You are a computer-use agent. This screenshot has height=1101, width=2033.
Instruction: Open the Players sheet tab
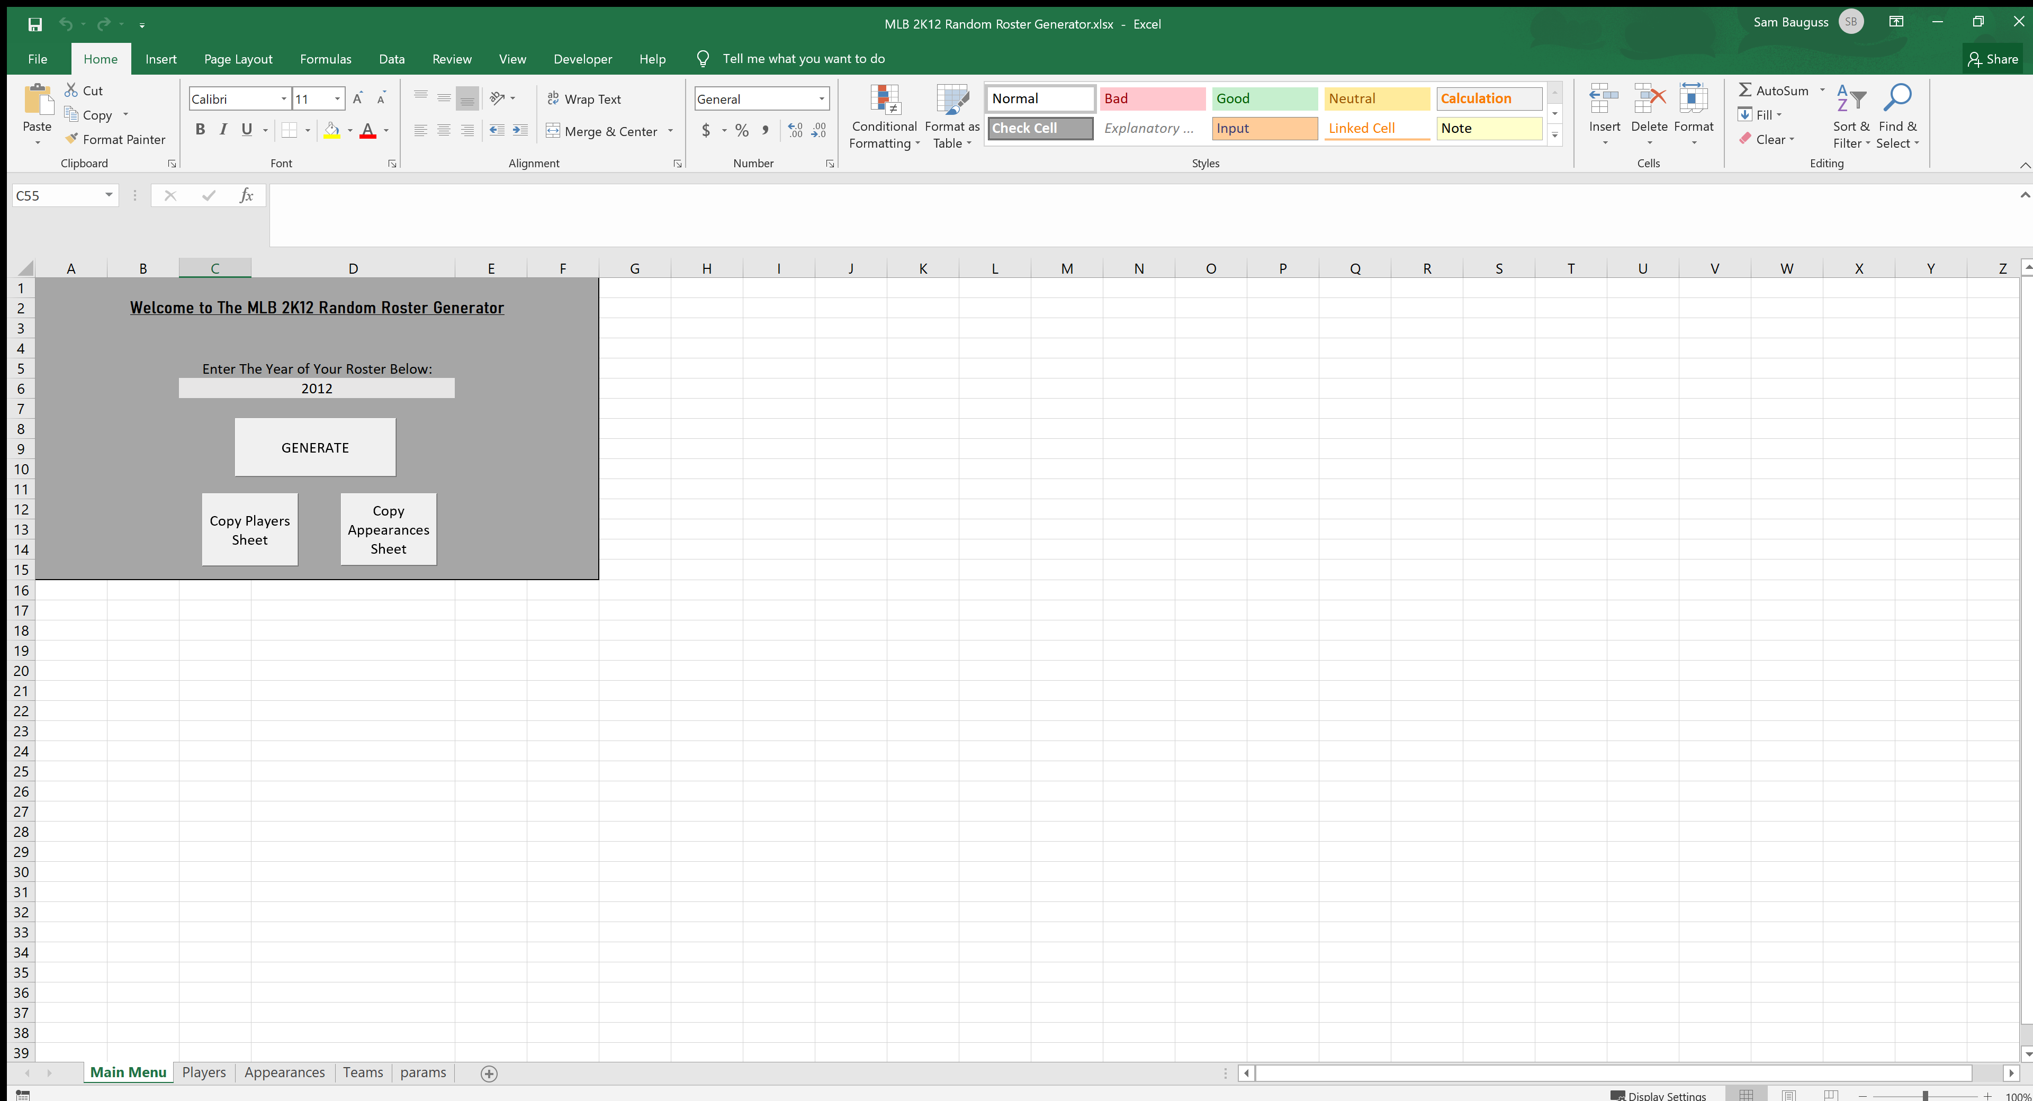point(204,1072)
